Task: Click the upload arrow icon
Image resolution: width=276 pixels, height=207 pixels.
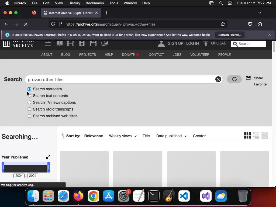Action: click(x=206, y=43)
